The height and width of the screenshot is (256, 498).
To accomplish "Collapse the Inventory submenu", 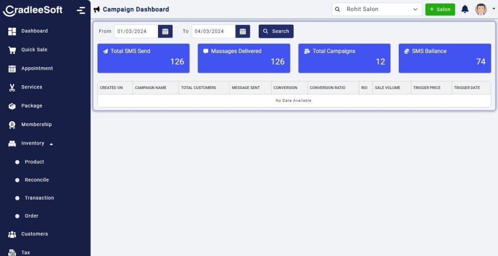I will coord(52,144).
